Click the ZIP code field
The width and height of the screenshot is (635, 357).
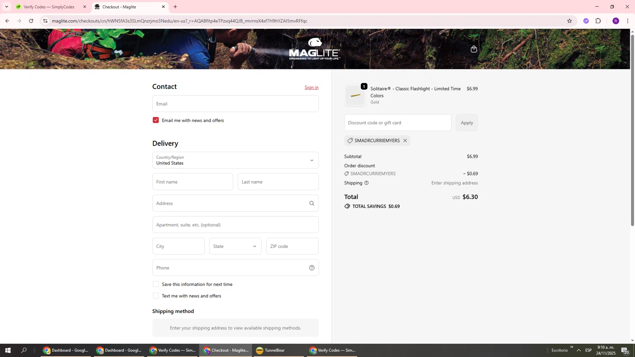point(292,246)
